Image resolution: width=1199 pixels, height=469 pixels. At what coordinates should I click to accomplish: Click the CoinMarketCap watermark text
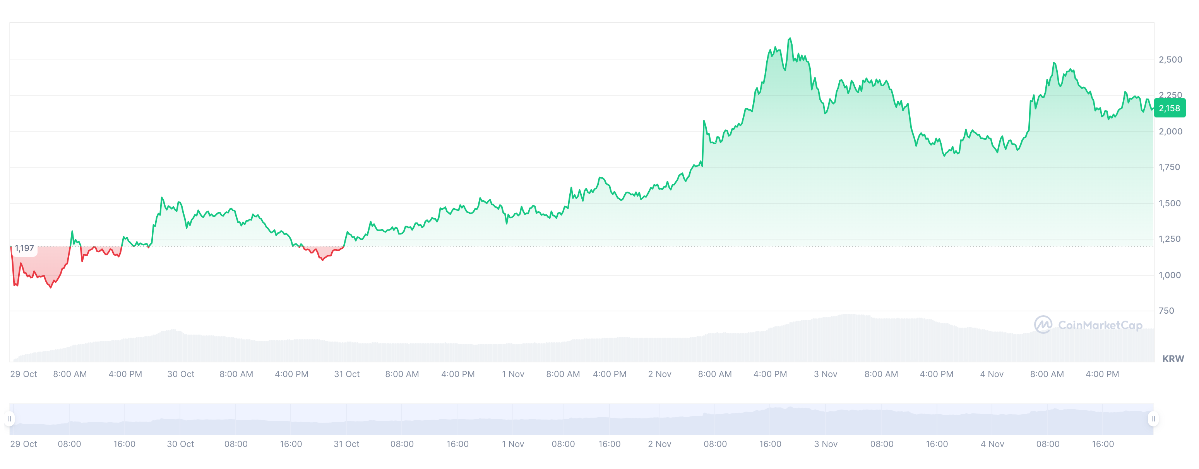click(x=1100, y=325)
